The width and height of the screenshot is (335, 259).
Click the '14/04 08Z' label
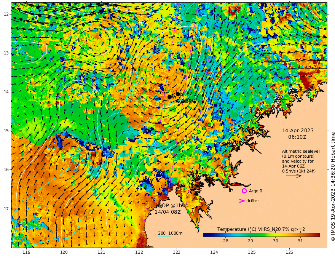(168, 212)
